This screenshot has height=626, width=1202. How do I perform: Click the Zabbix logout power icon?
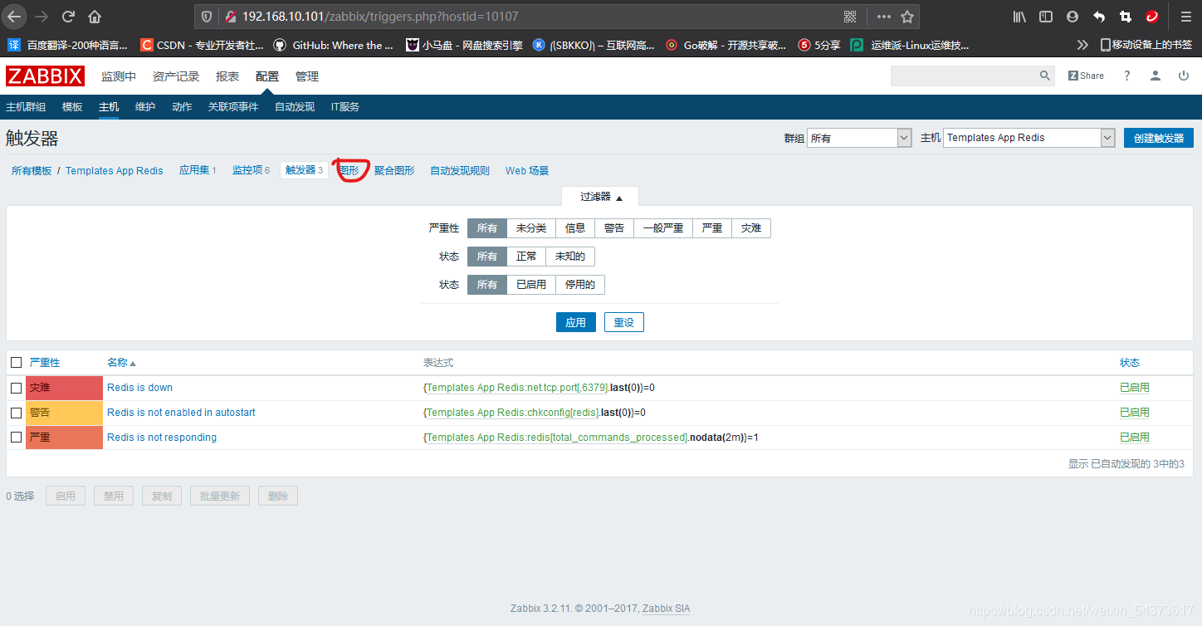coord(1184,76)
